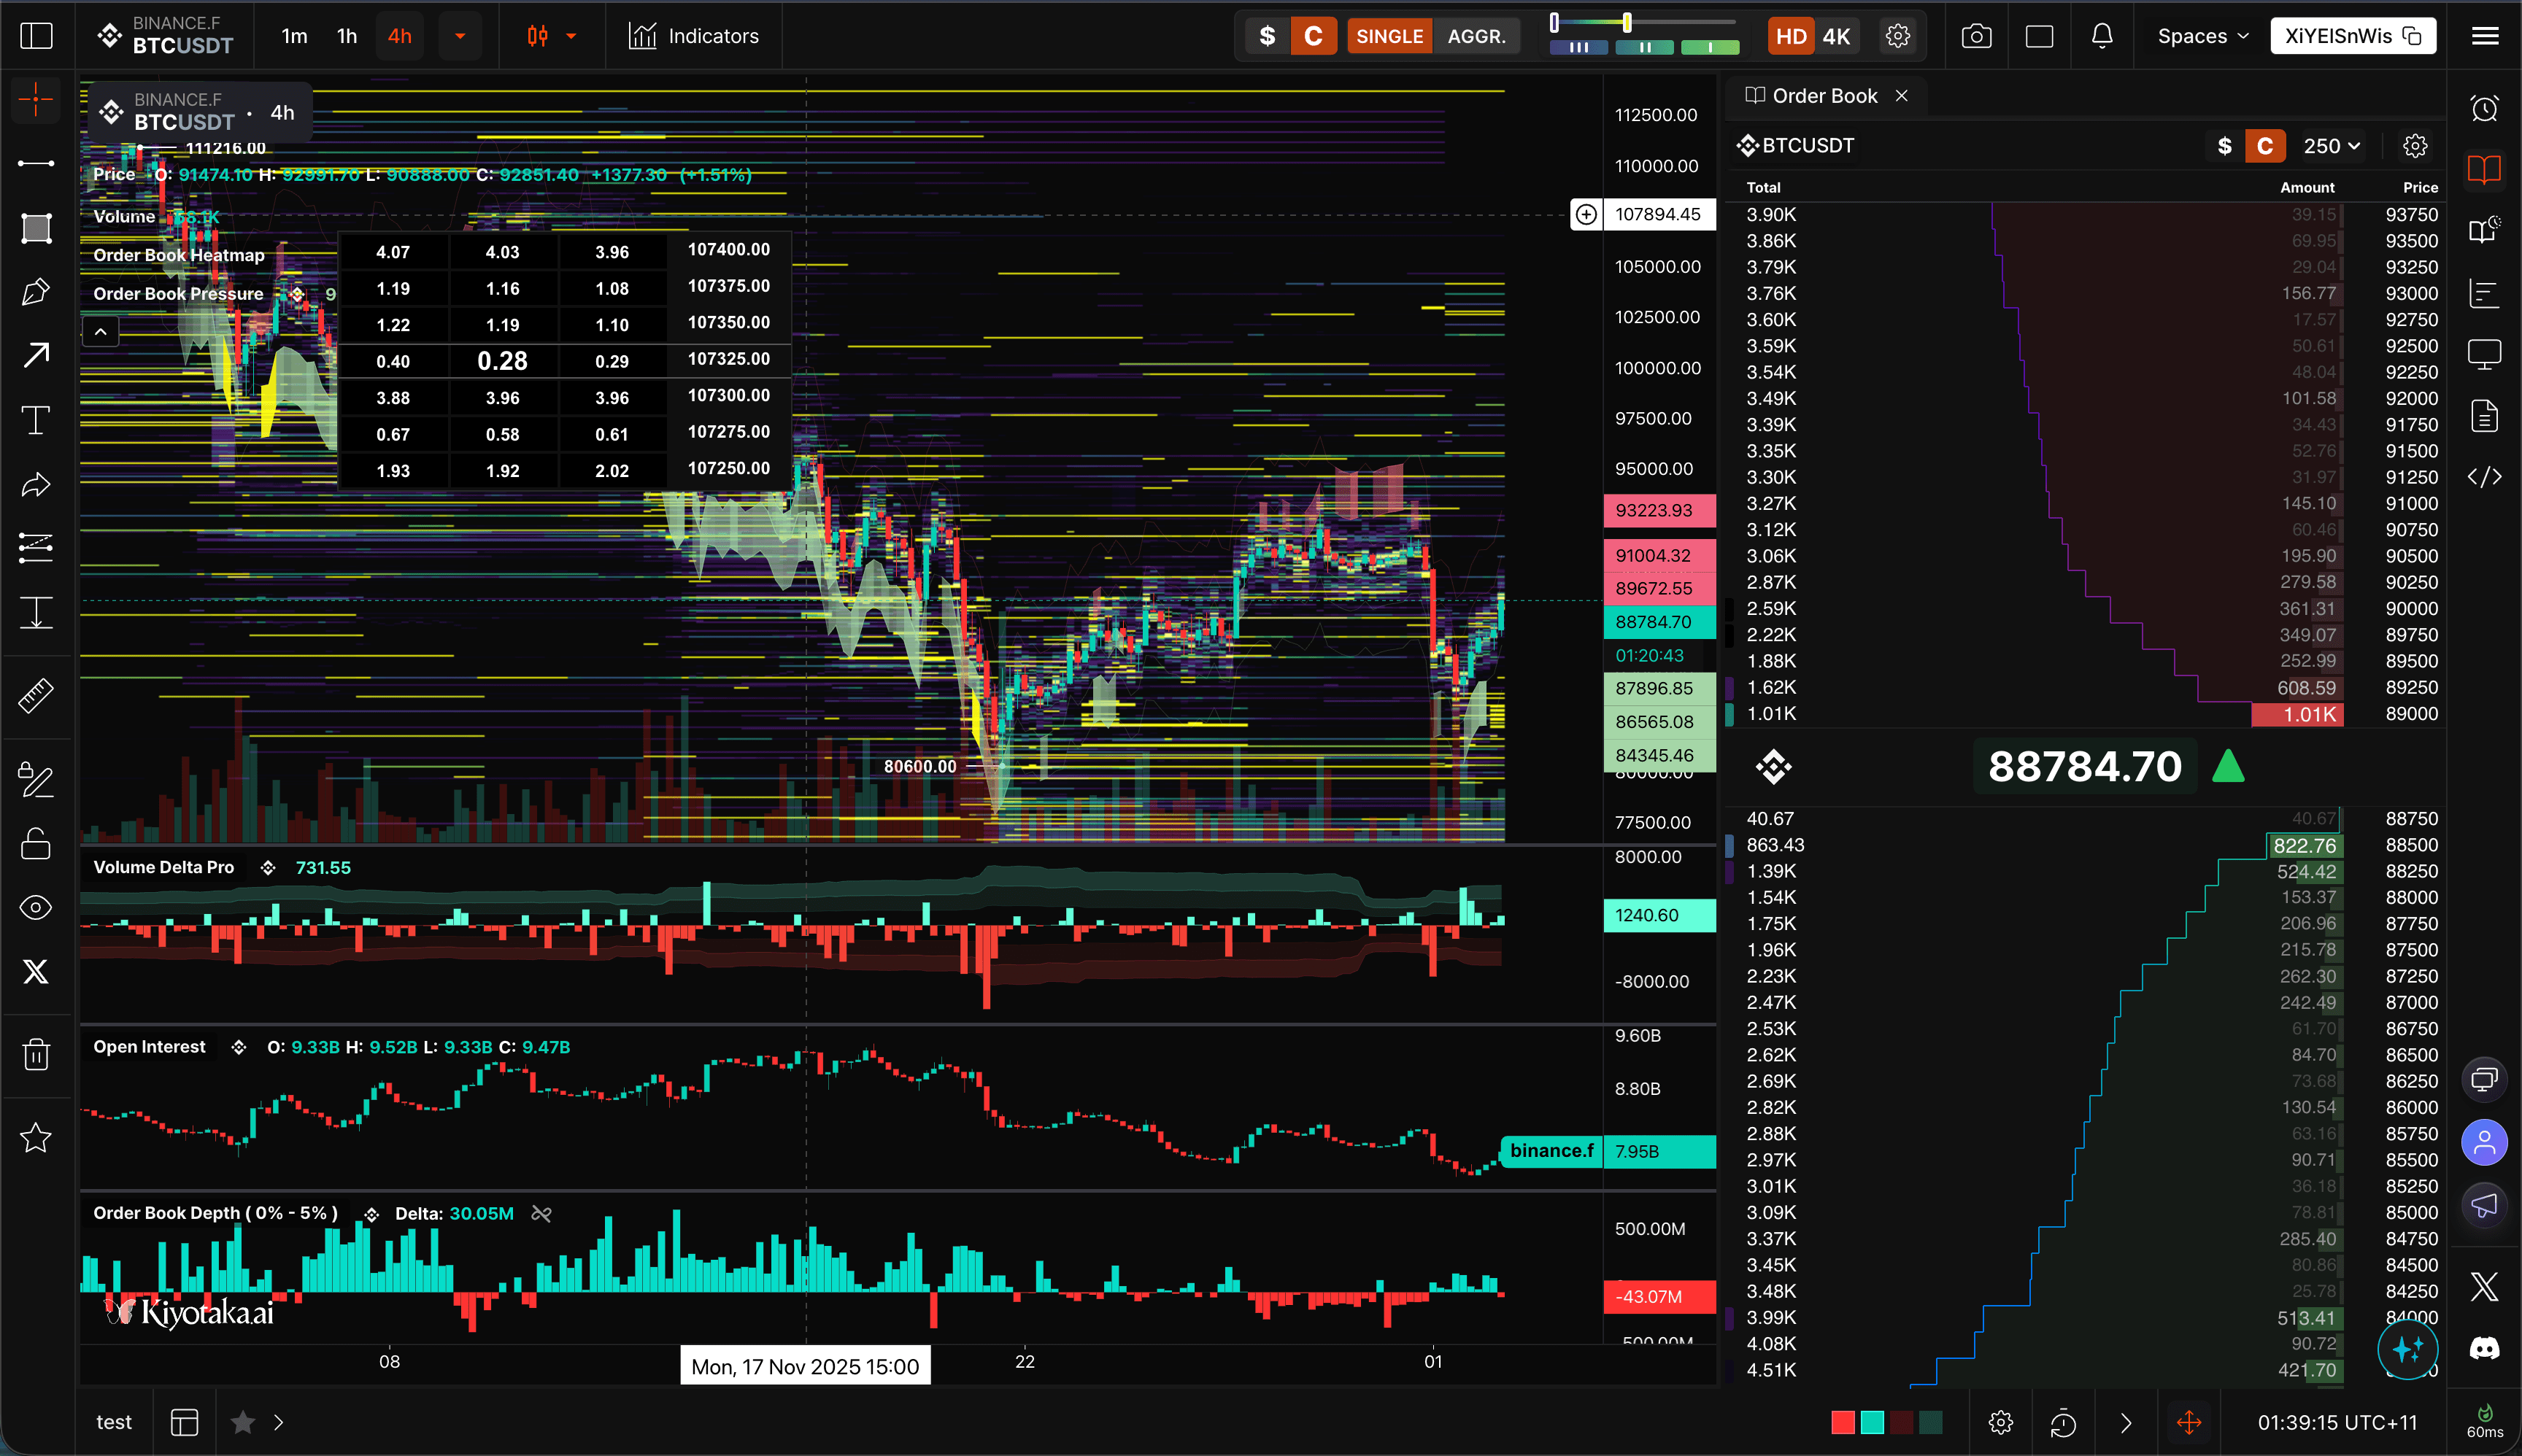Select the 1h timeframe
The height and width of the screenshot is (1456, 2522).
[347, 36]
